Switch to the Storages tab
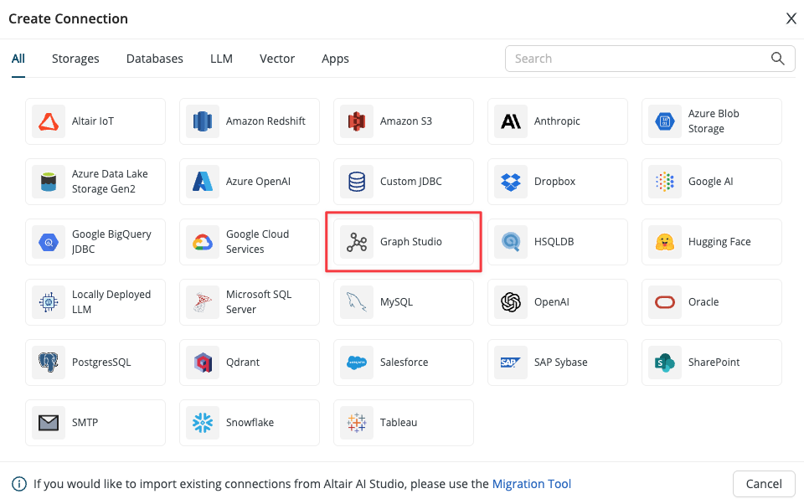Viewport: 804px width, 504px height. pyautogui.click(x=75, y=59)
